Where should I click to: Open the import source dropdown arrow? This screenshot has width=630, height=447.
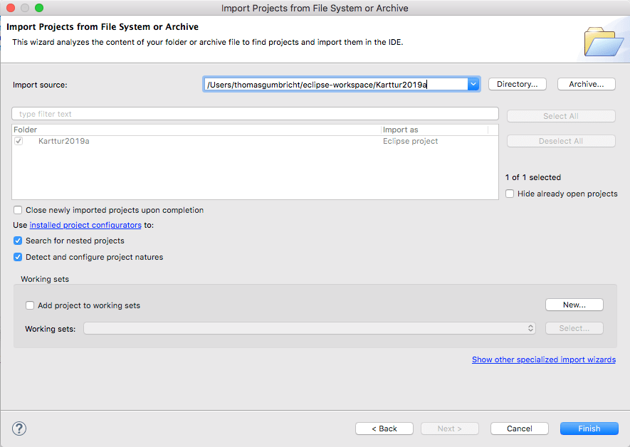(x=473, y=83)
